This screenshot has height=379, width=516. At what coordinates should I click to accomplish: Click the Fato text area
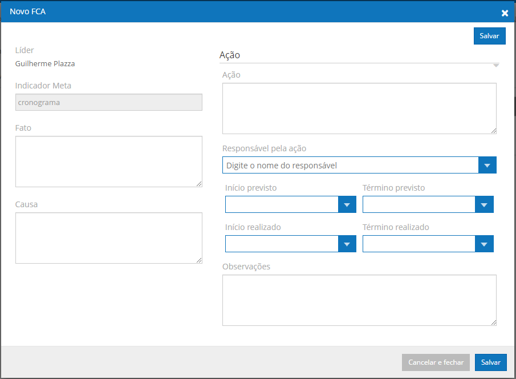(108, 162)
